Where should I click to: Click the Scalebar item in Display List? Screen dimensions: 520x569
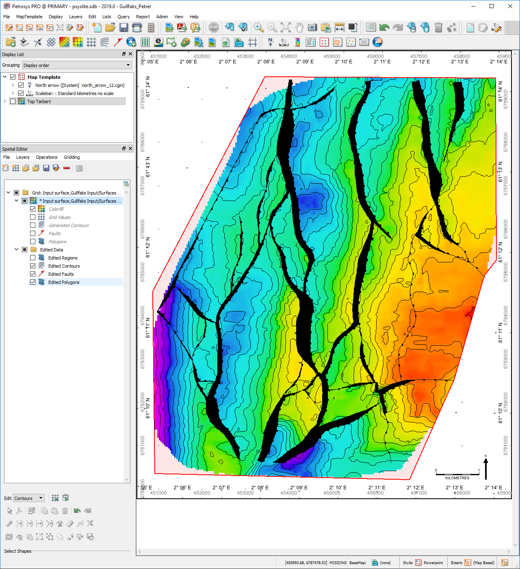pos(74,93)
